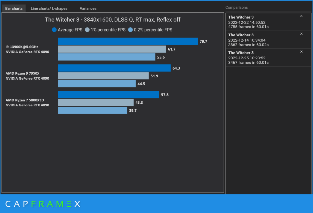
Task: Click the 44.5 0.2% percentile bar
Action: click(x=96, y=84)
